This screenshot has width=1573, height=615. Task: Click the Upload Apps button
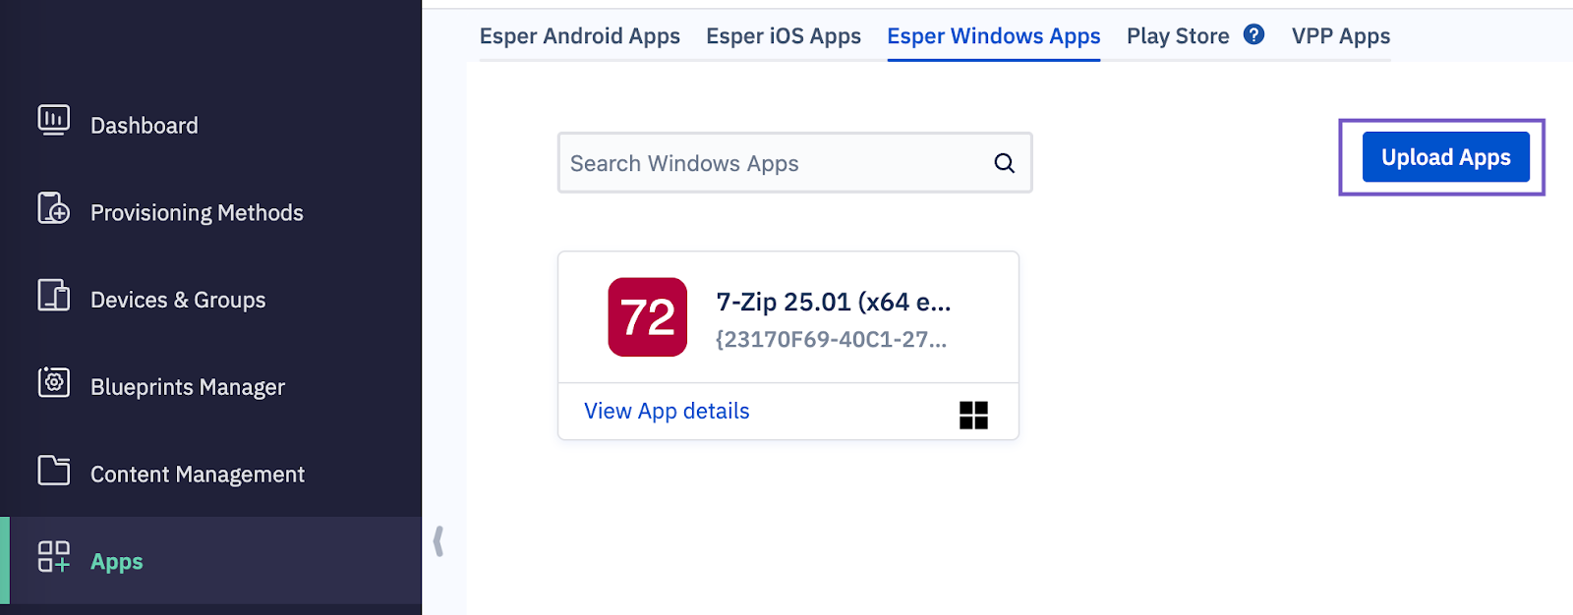(1445, 156)
